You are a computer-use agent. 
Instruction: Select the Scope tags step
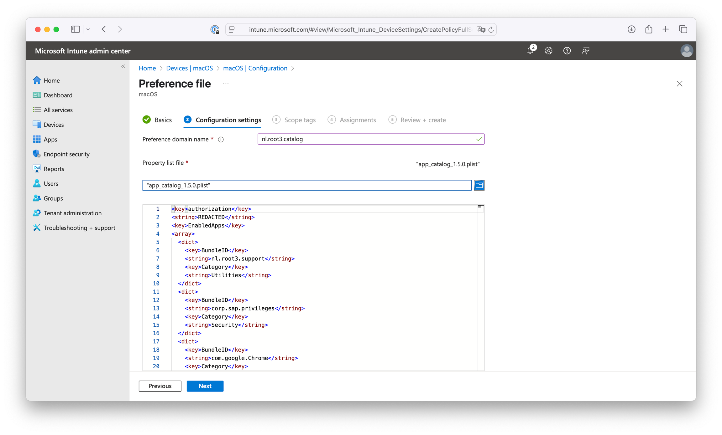click(x=294, y=120)
